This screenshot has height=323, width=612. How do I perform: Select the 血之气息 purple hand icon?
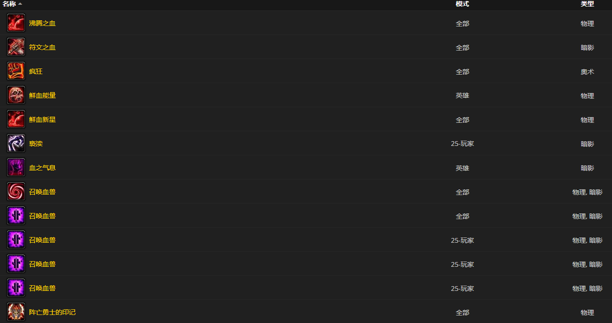(16, 168)
